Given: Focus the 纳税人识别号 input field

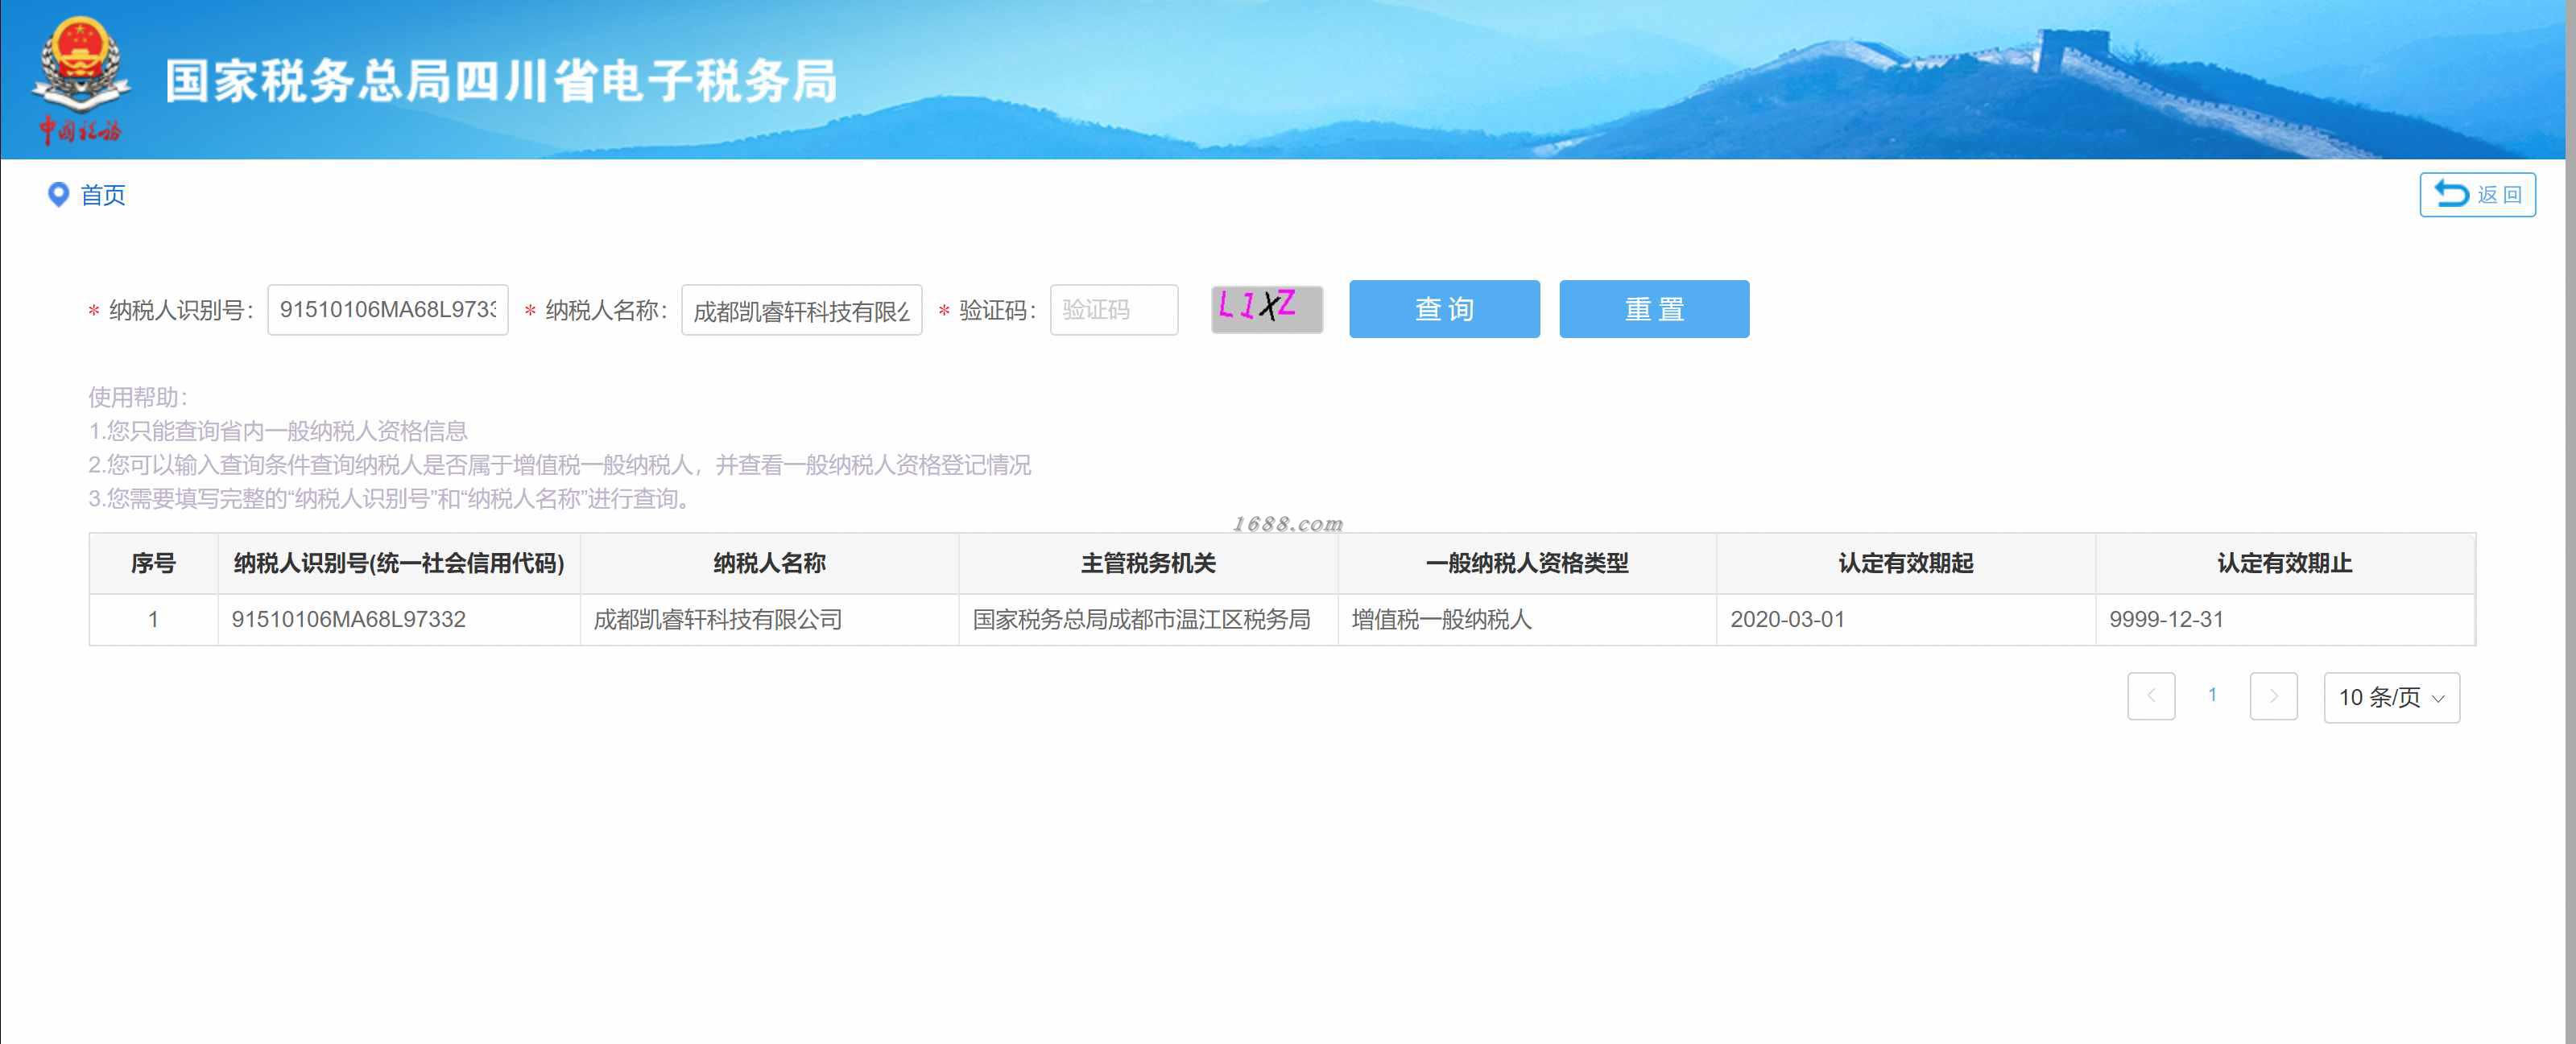Looking at the screenshot, I should [387, 310].
